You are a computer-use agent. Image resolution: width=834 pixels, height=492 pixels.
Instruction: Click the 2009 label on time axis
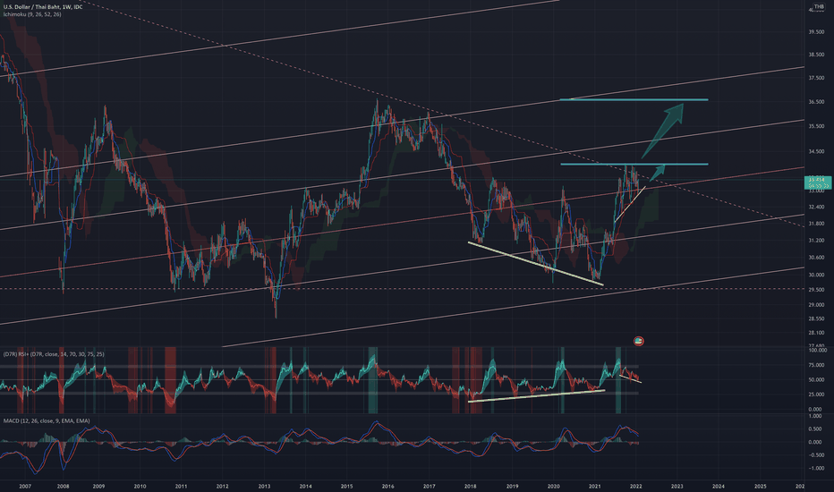[x=98, y=486]
